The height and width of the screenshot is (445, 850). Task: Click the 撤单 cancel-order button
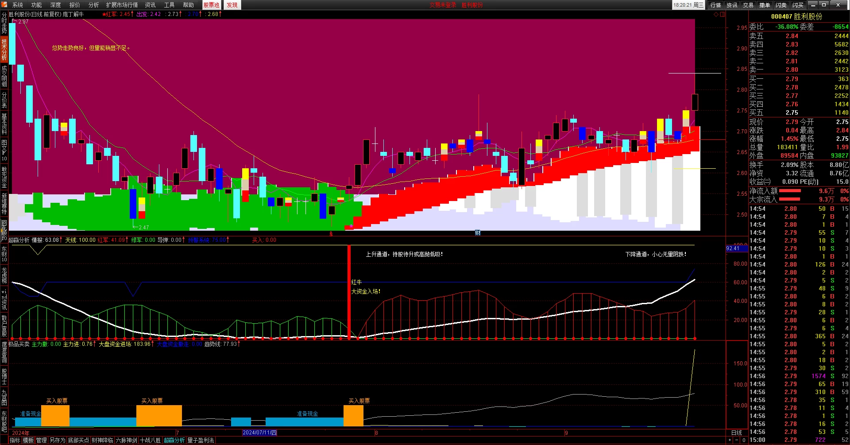tap(765, 5)
